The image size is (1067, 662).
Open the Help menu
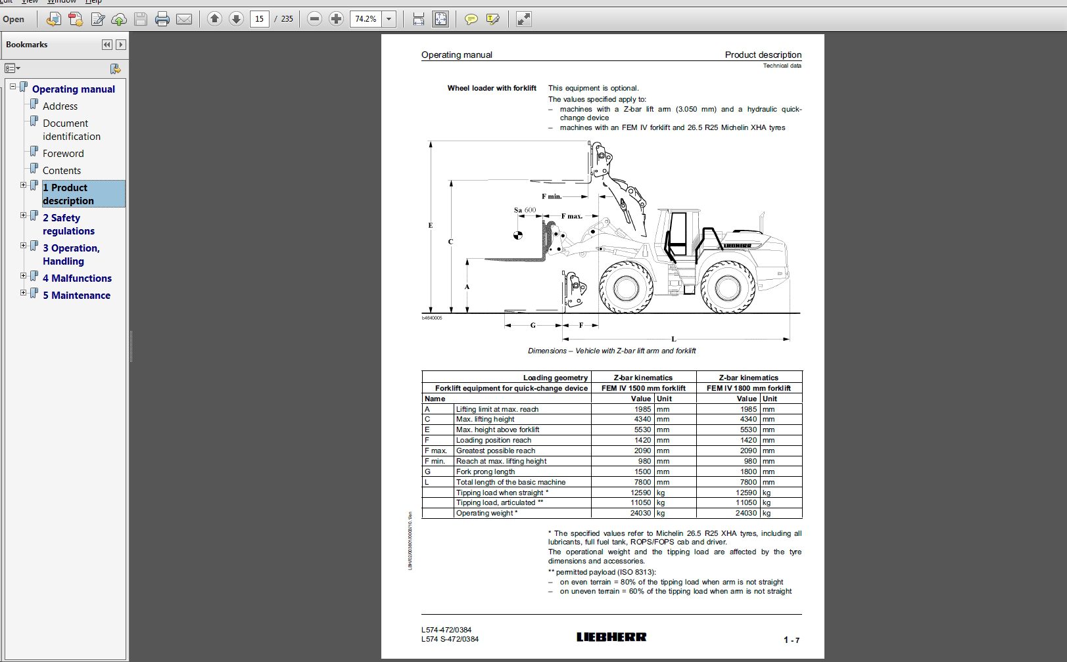click(94, 2)
